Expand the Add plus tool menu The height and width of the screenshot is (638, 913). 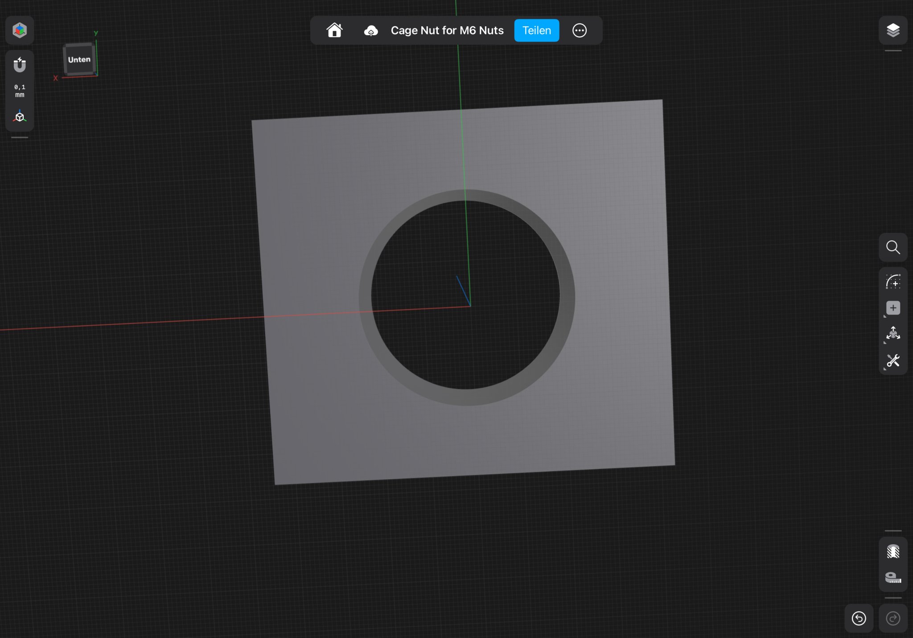[x=893, y=308]
